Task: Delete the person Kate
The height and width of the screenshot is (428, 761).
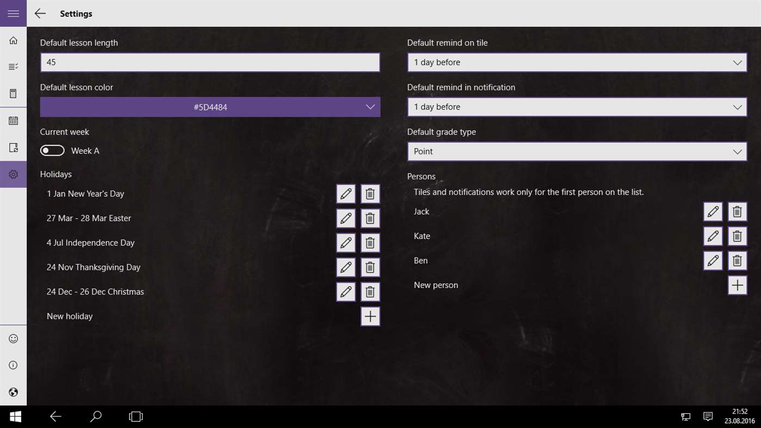Action: pos(737,236)
